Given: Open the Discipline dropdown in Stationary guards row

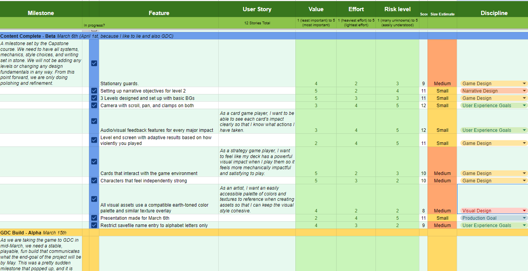Looking at the screenshot, I should tap(524, 84).
